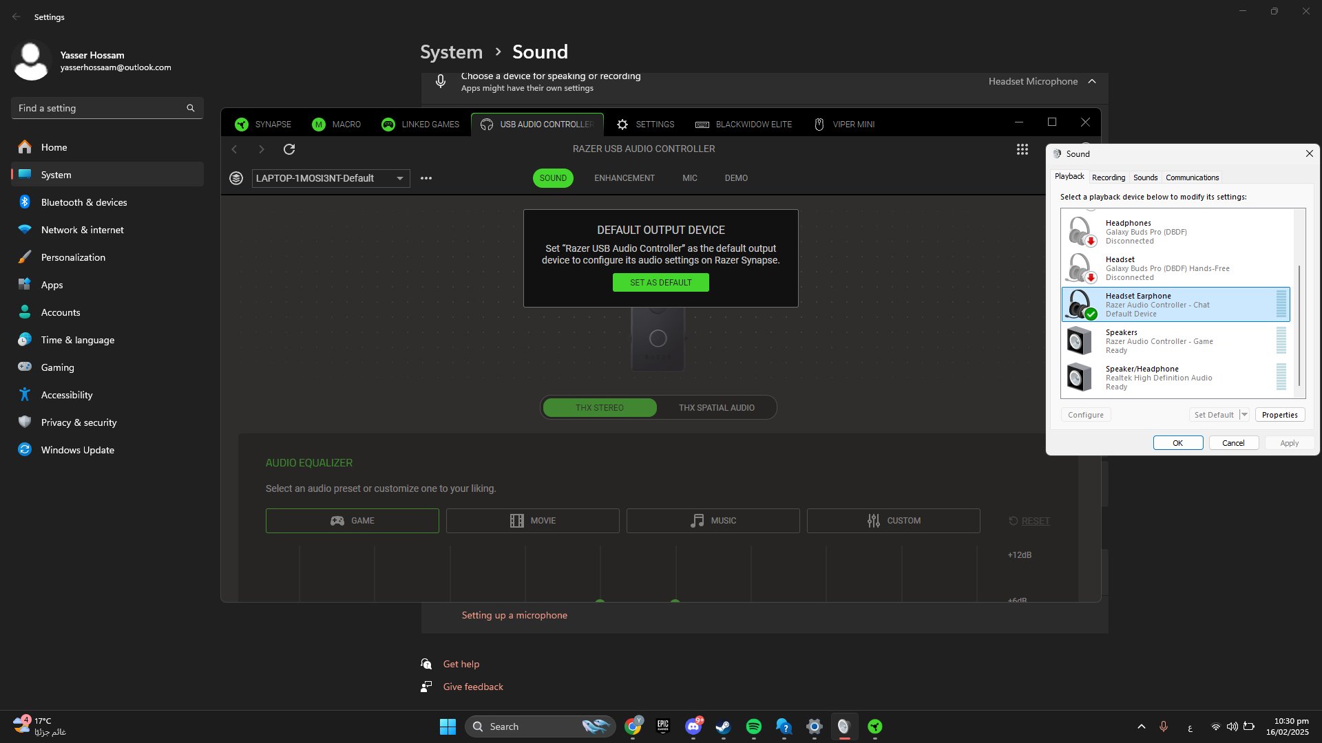Select THX STEREO mode
The width and height of the screenshot is (1322, 743).
pos(599,408)
